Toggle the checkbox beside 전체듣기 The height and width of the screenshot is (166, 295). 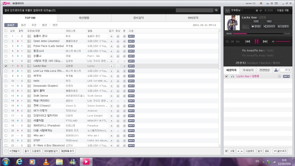6,151
